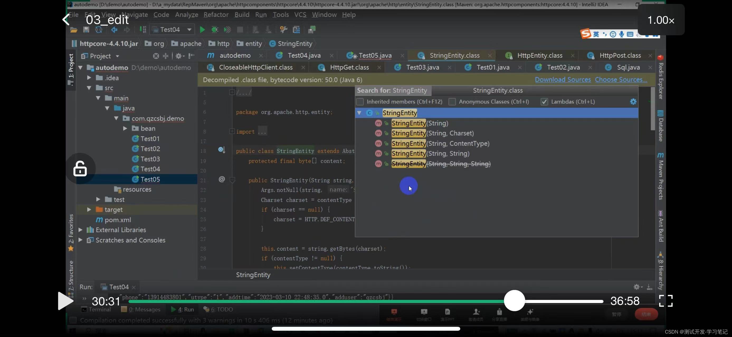Collapse the com.qzcsbj.demo package
This screenshot has height=337, width=732.
click(116, 118)
